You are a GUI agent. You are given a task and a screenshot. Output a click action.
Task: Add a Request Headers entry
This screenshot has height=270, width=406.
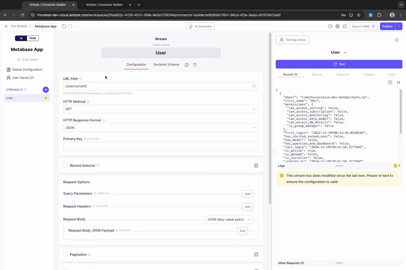tap(247, 207)
